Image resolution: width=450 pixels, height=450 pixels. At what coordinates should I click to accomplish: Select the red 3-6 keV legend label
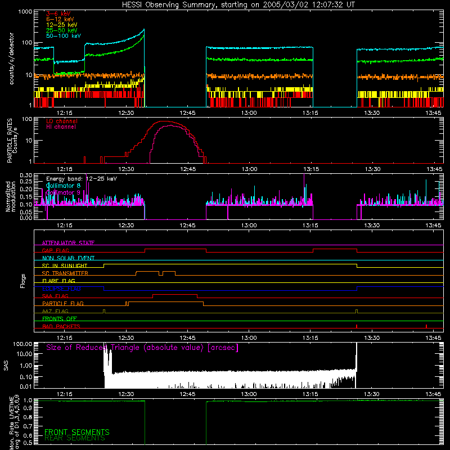pyautogui.click(x=58, y=13)
